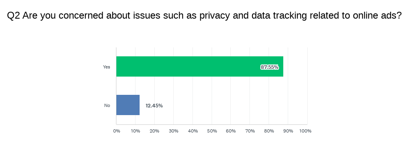
Task: Click the green Yes bar
Action: pyautogui.click(x=199, y=66)
